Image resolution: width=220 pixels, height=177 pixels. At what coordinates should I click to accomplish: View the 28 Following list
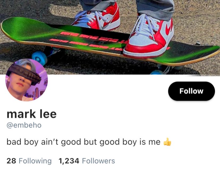[29, 161]
